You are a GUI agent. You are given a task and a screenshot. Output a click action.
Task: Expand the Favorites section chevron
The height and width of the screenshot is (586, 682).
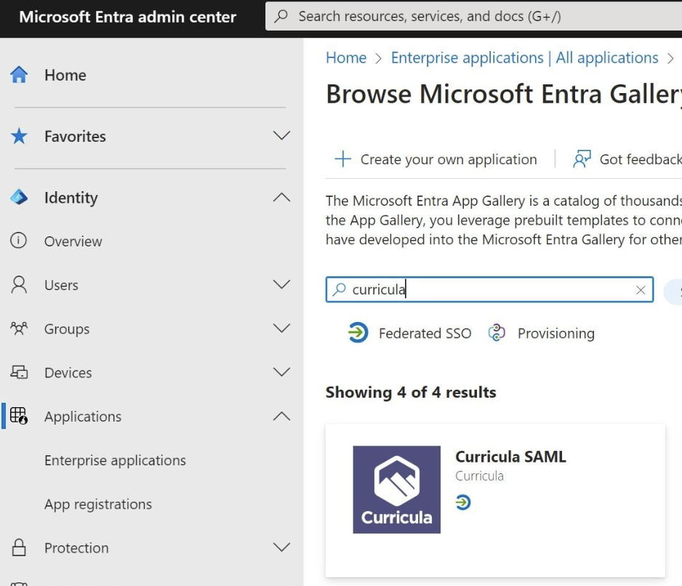[x=281, y=136]
